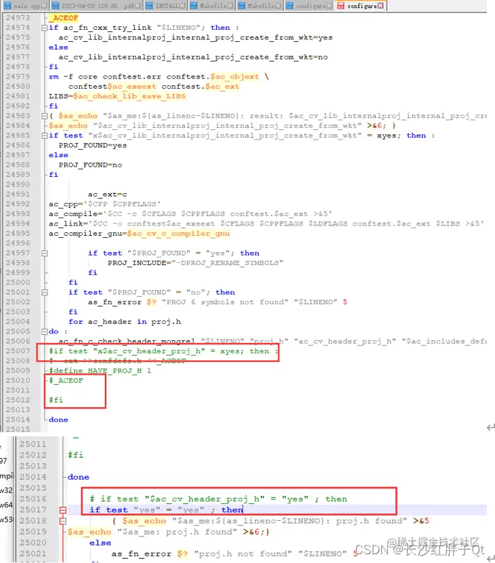
Task: Click line number 25007 in the margin
Action: click(18, 351)
